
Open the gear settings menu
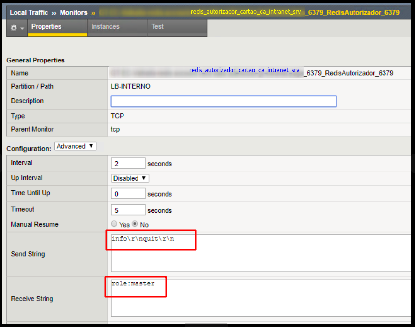(17, 28)
